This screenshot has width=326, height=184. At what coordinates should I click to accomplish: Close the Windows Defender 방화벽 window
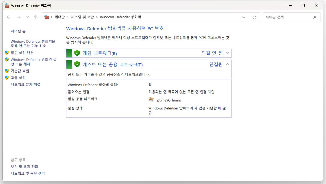point(316,6)
